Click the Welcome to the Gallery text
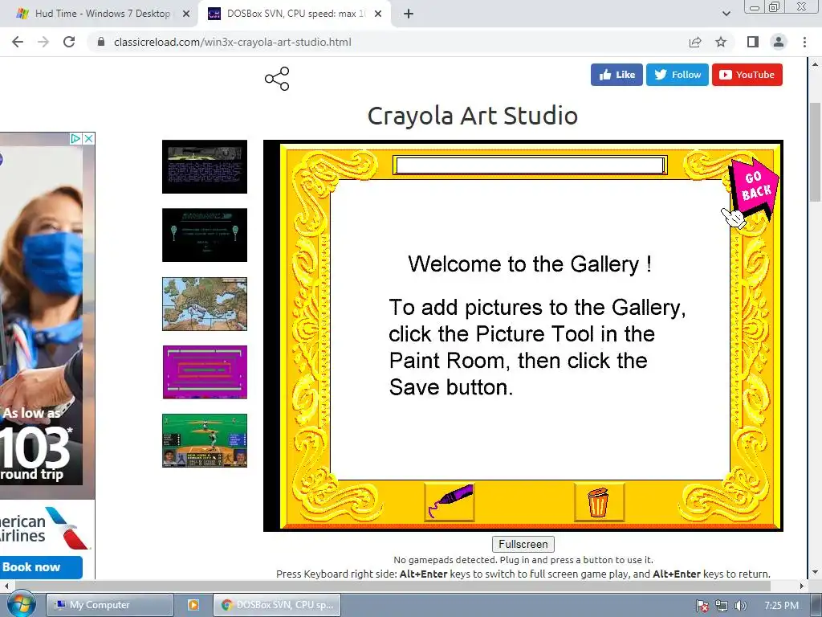Viewport: 822px width, 617px height. coord(530,264)
